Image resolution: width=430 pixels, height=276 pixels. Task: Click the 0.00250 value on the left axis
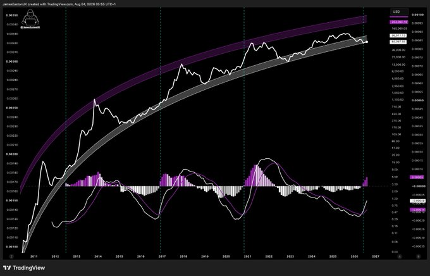coord(12,108)
